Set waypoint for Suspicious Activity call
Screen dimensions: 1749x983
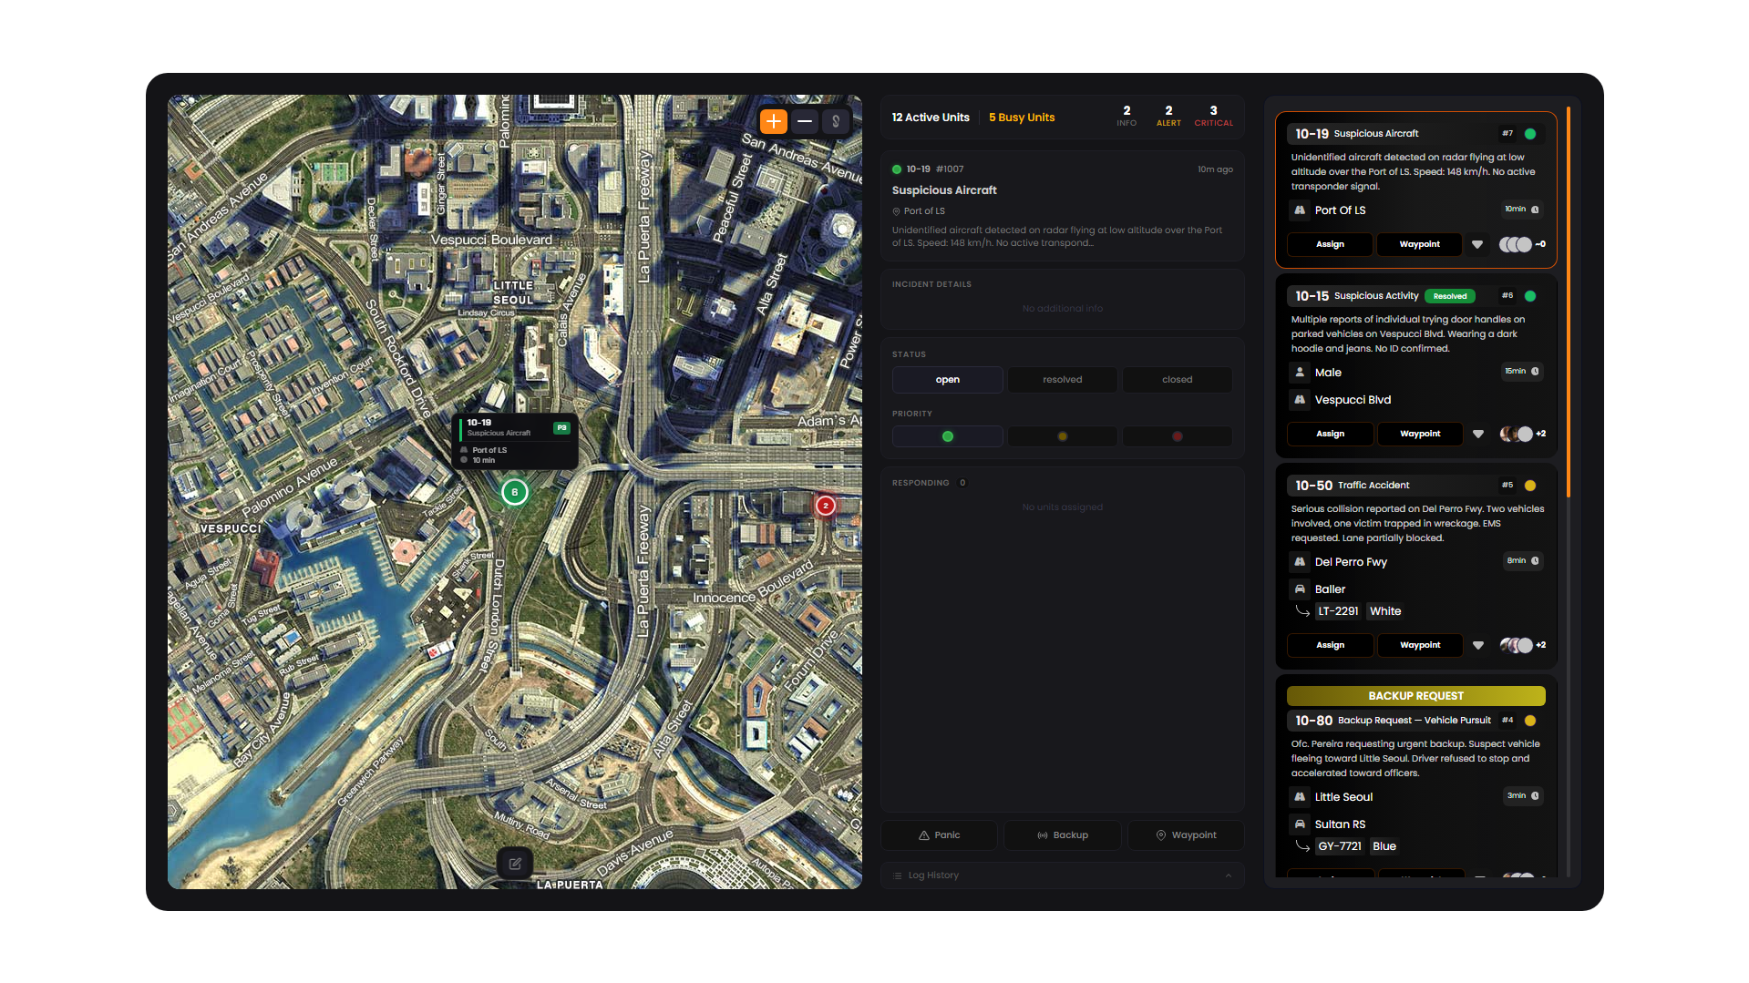click(x=1419, y=434)
